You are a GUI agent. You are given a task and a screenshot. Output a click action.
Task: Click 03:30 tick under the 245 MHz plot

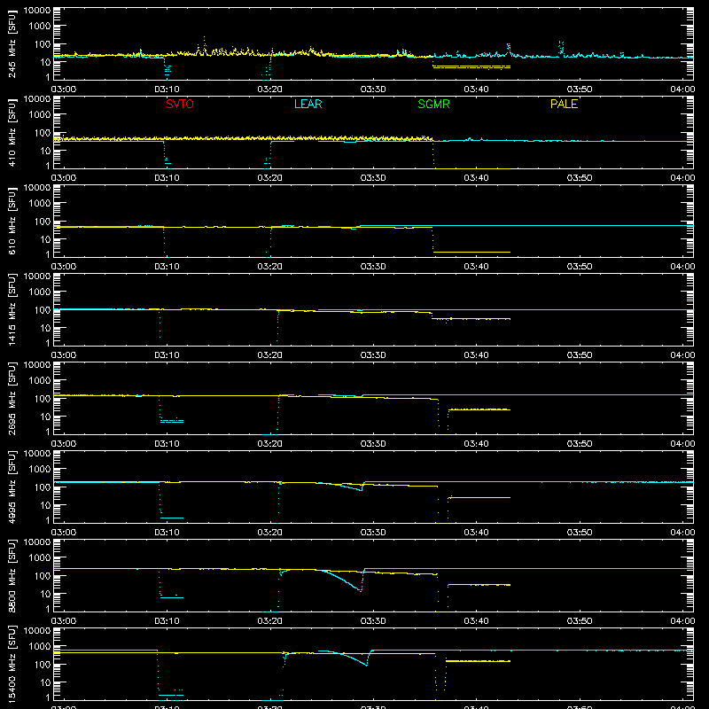(373, 90)
